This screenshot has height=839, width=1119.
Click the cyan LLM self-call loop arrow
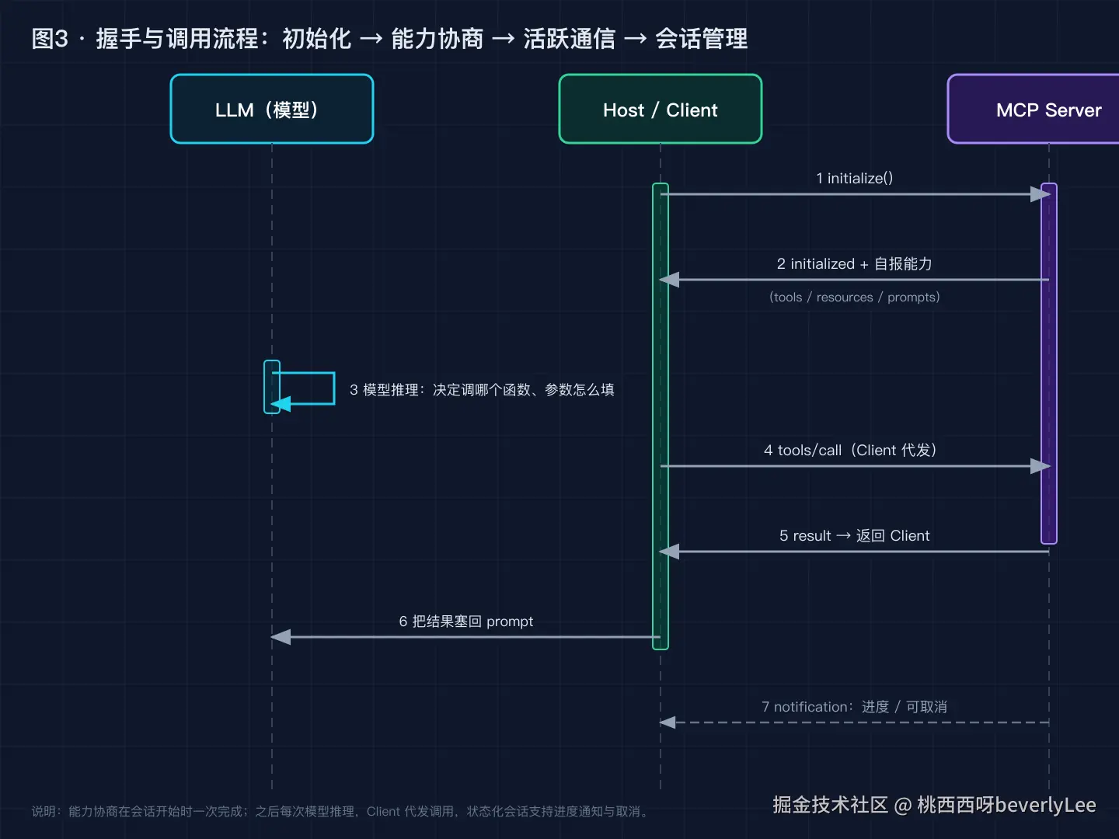[303, 388]
